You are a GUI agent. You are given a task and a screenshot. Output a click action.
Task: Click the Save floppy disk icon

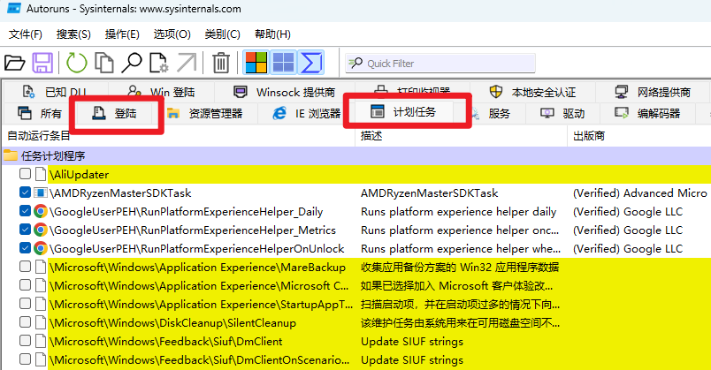[42, 63]
